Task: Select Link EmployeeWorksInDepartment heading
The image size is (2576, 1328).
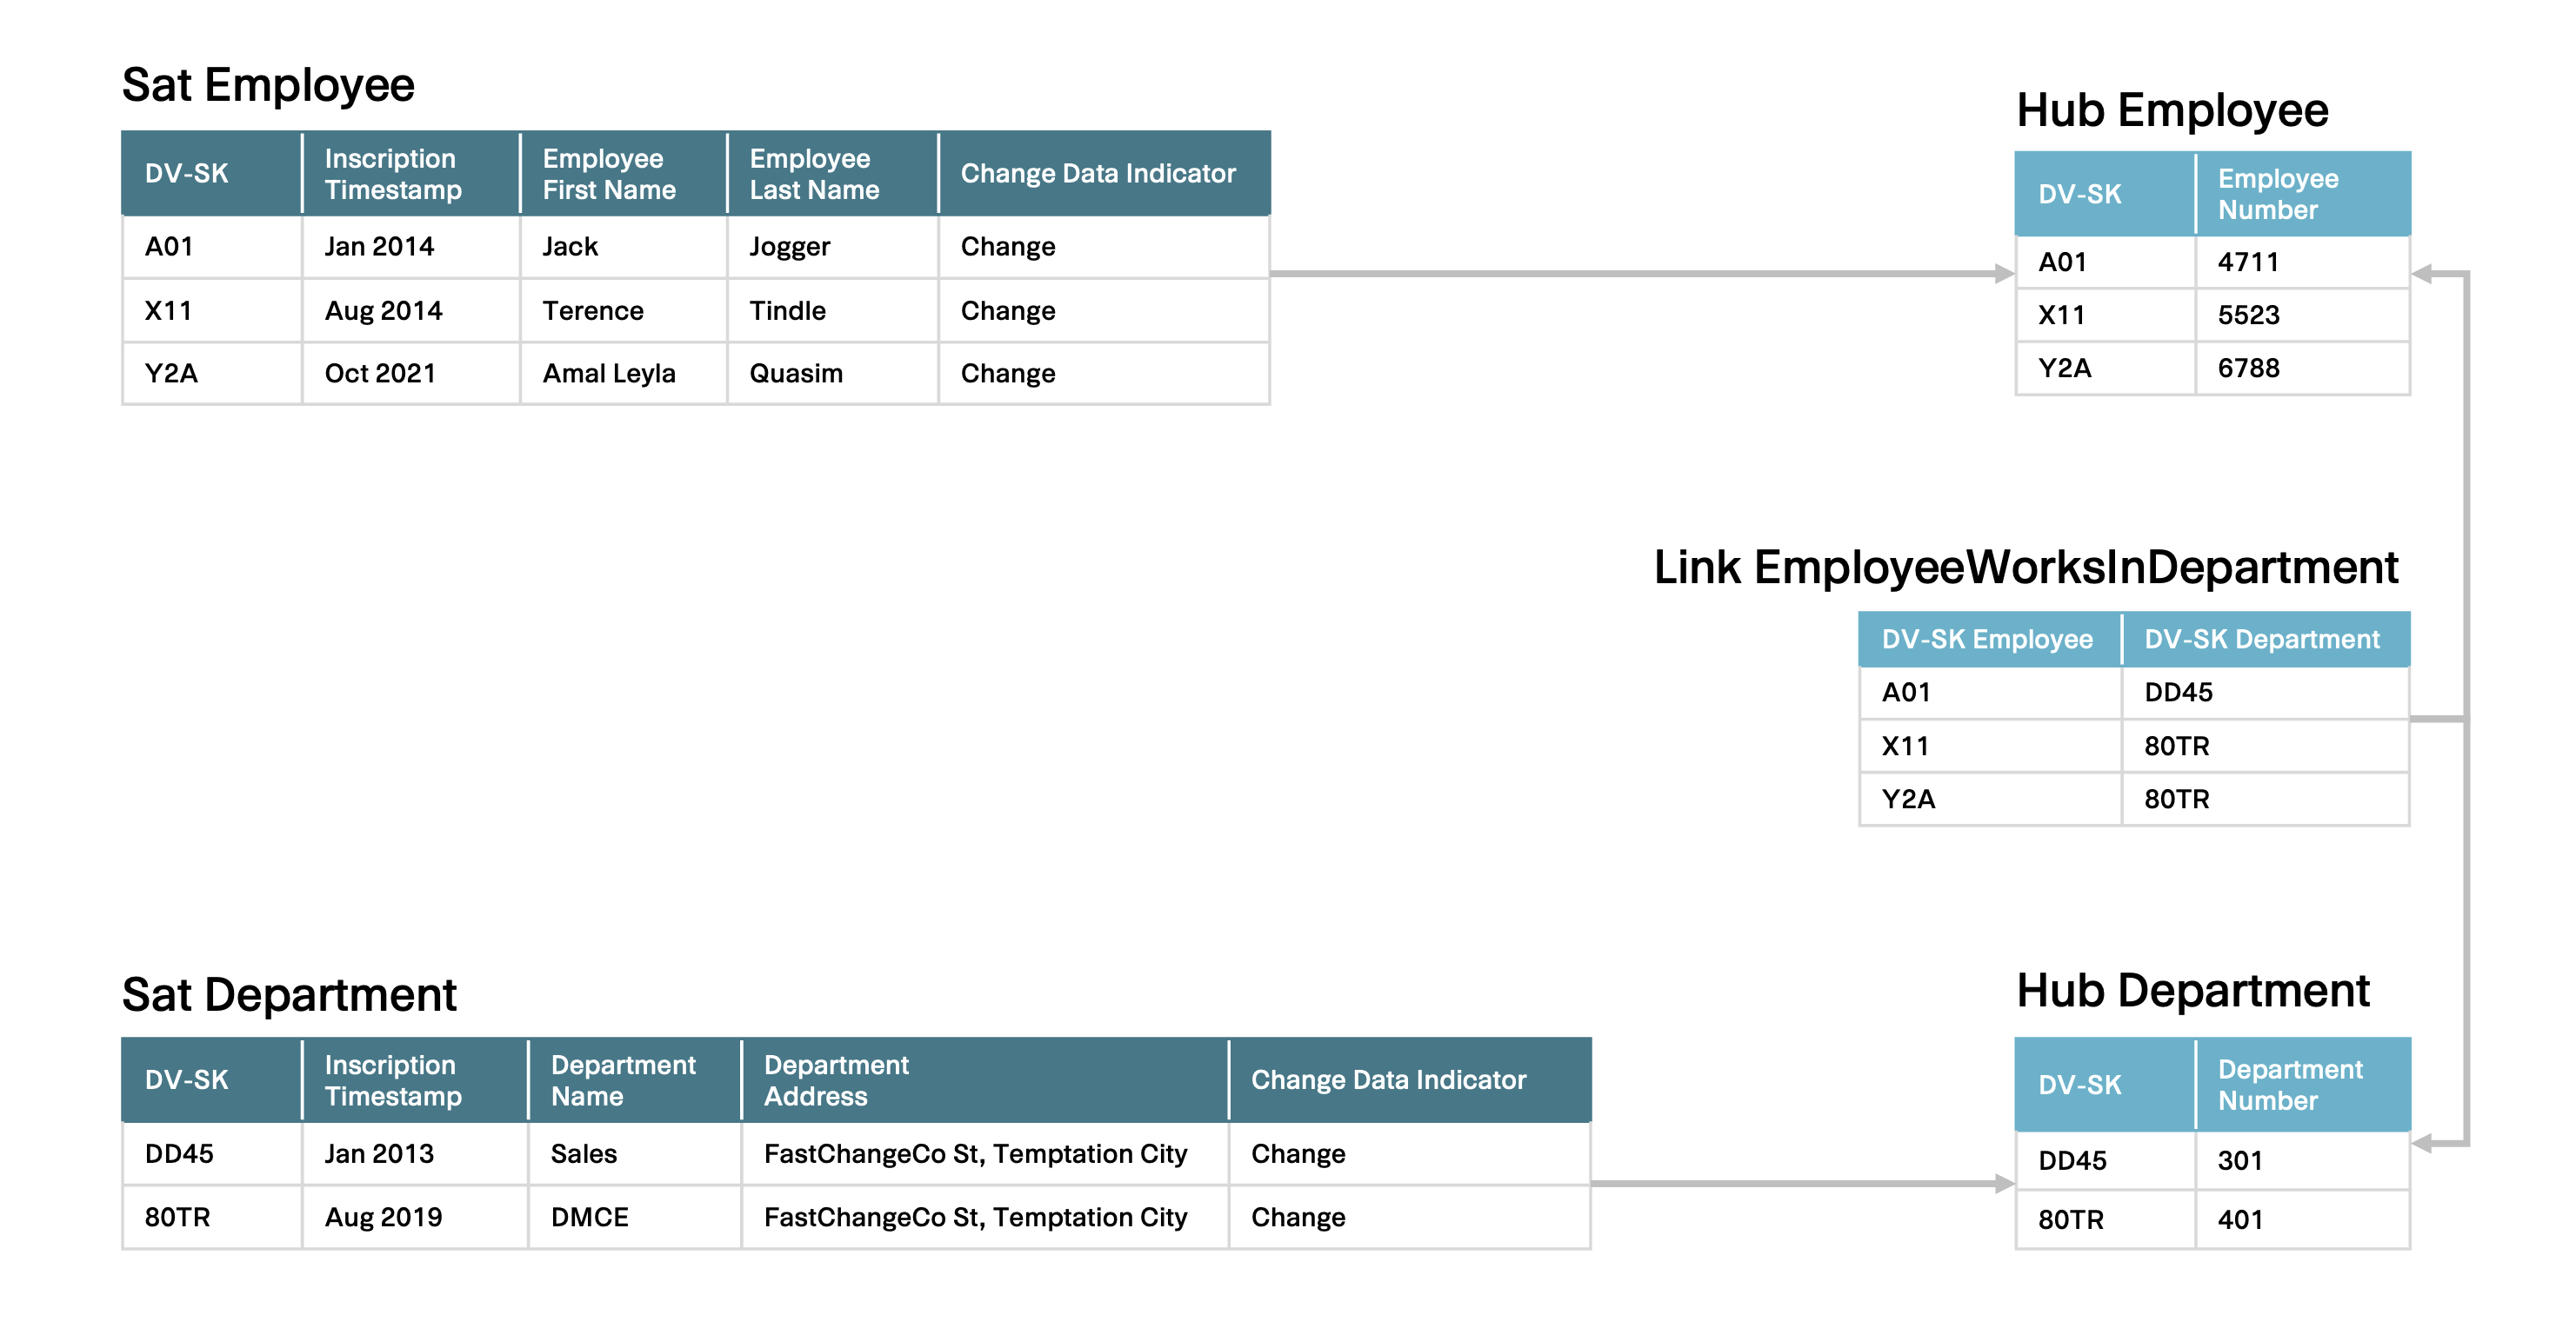Action: click(2025, 568)
